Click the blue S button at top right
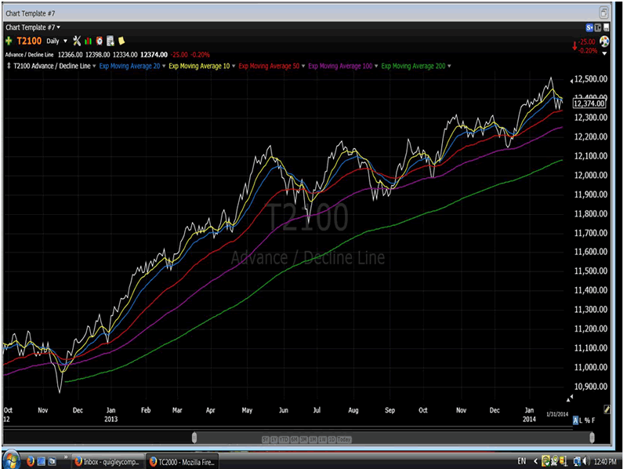 [587, 27]
